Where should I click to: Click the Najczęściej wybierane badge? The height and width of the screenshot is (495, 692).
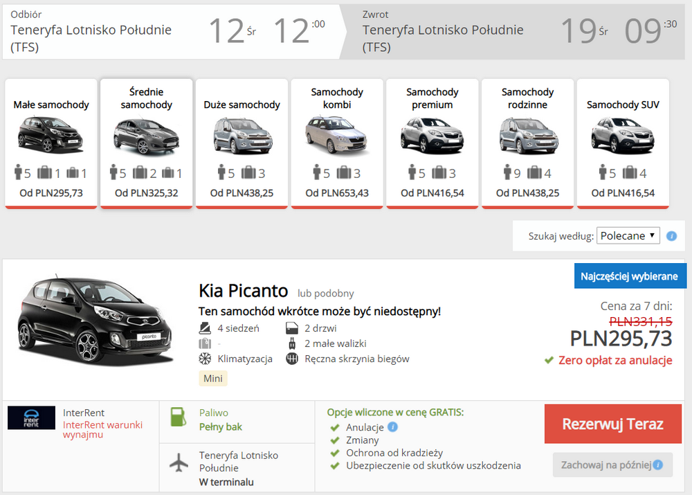[x=629, y=276]
